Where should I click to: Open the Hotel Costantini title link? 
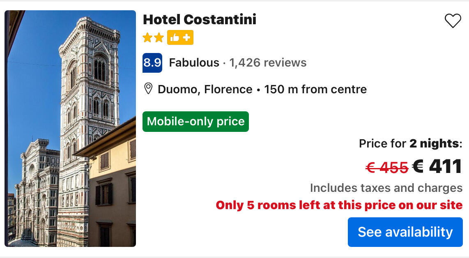pyautogui.click(x=200, y=19)
